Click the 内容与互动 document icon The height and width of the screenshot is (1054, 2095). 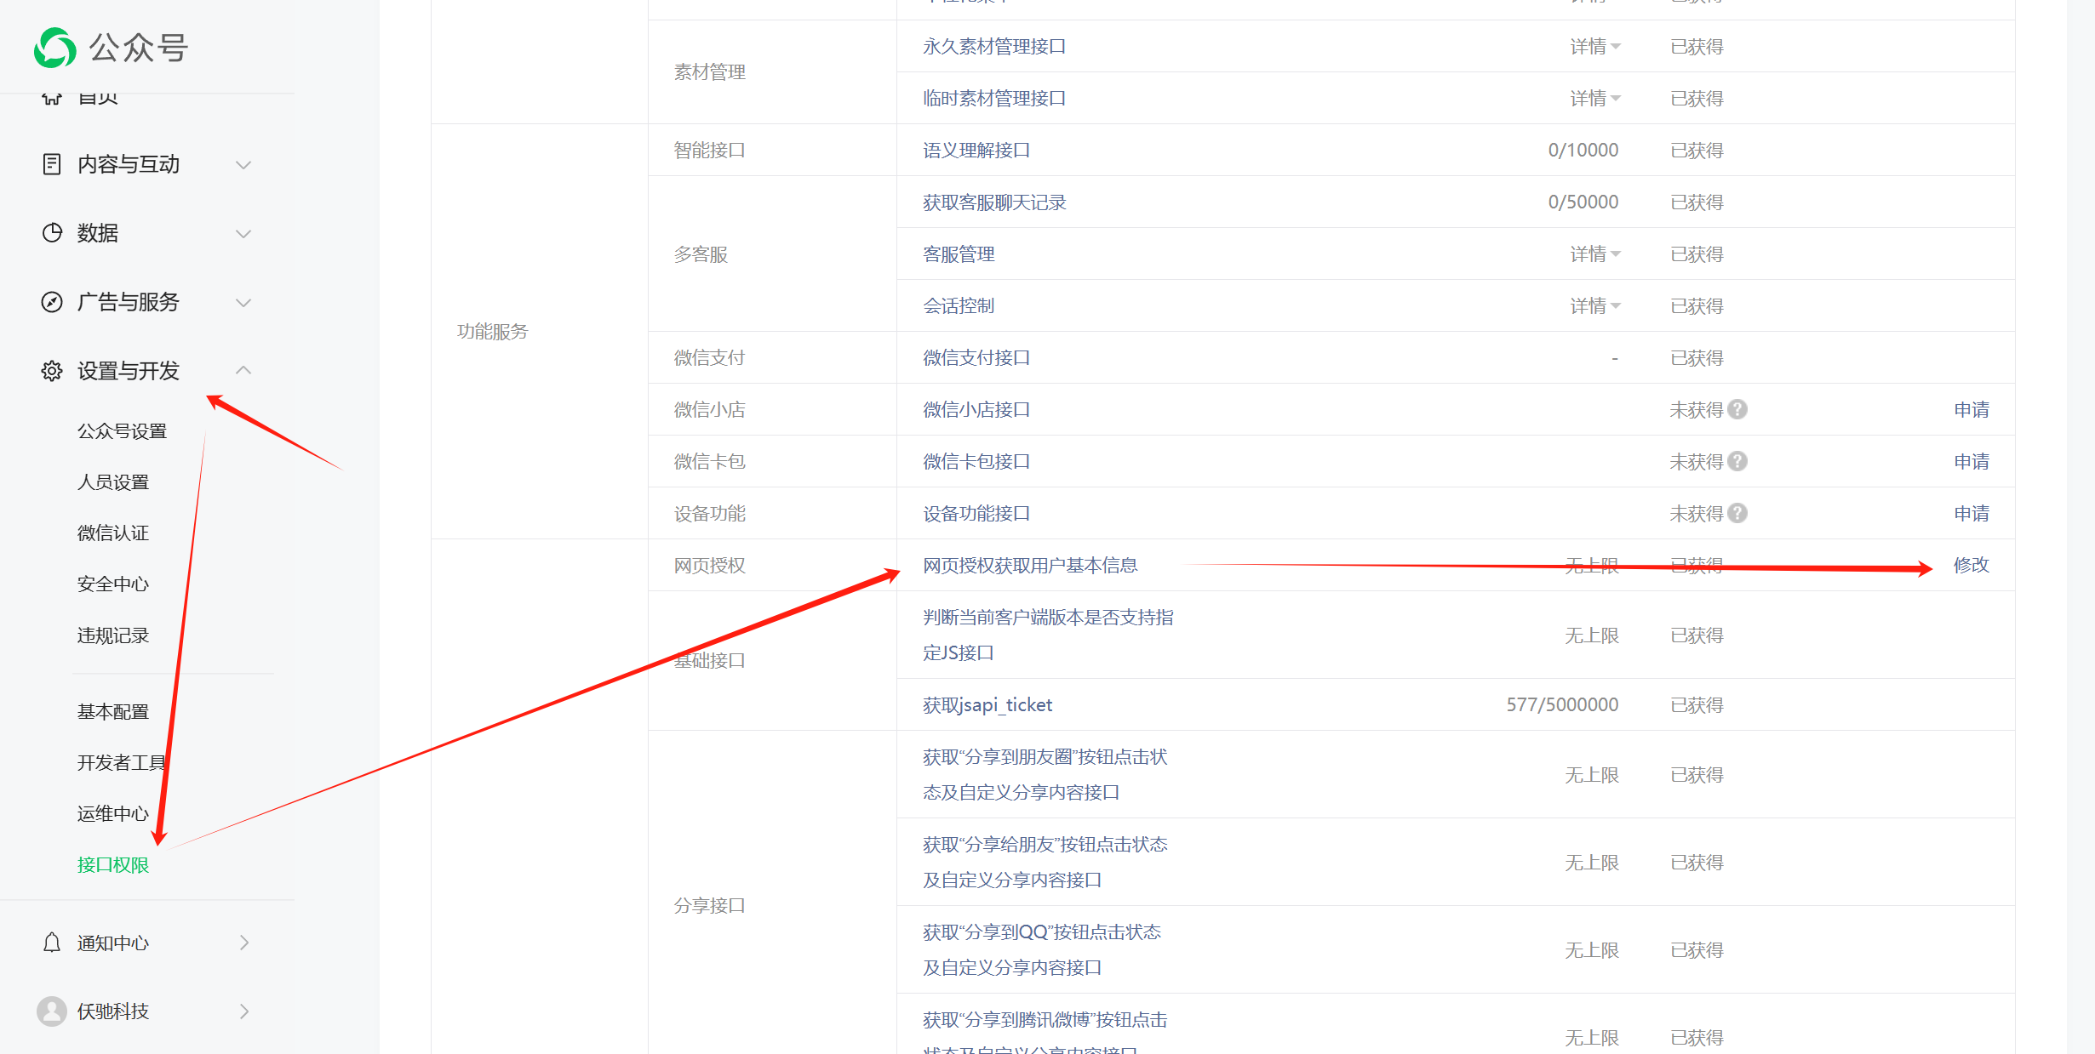click(52, 164)
